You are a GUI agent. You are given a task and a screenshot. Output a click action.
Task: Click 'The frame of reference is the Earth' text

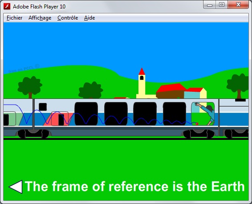tap(134, 187)
